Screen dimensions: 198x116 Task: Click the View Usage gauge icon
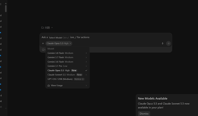point(48,85)
